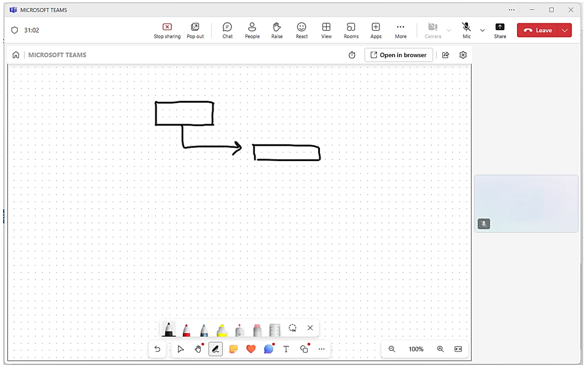
Task: Open the whiteboard timer
Action: point(352,55)
